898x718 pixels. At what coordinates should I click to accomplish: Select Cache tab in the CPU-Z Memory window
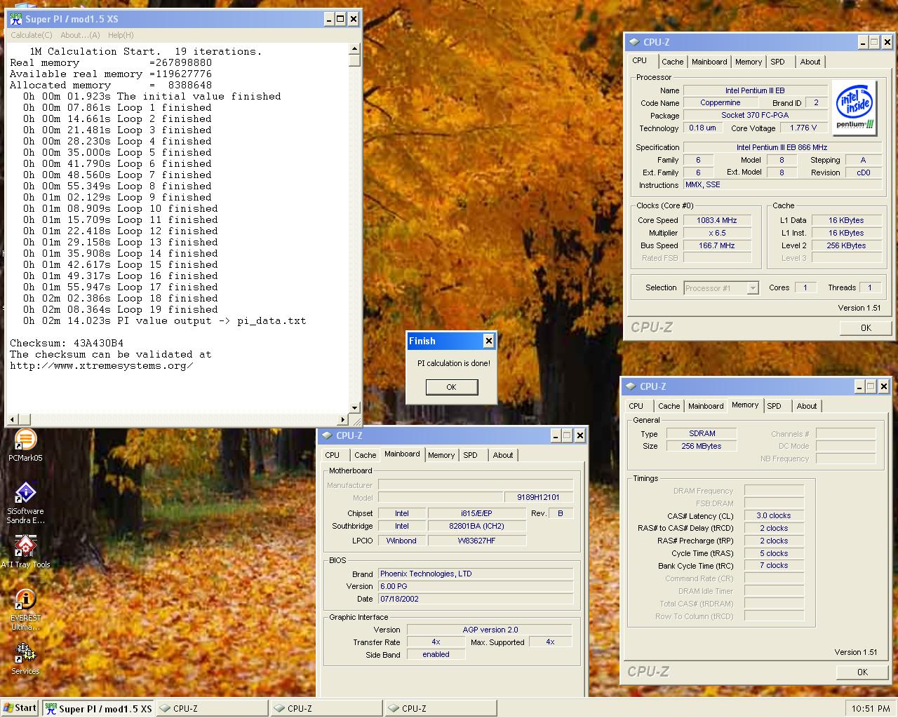tap(669, 406)
